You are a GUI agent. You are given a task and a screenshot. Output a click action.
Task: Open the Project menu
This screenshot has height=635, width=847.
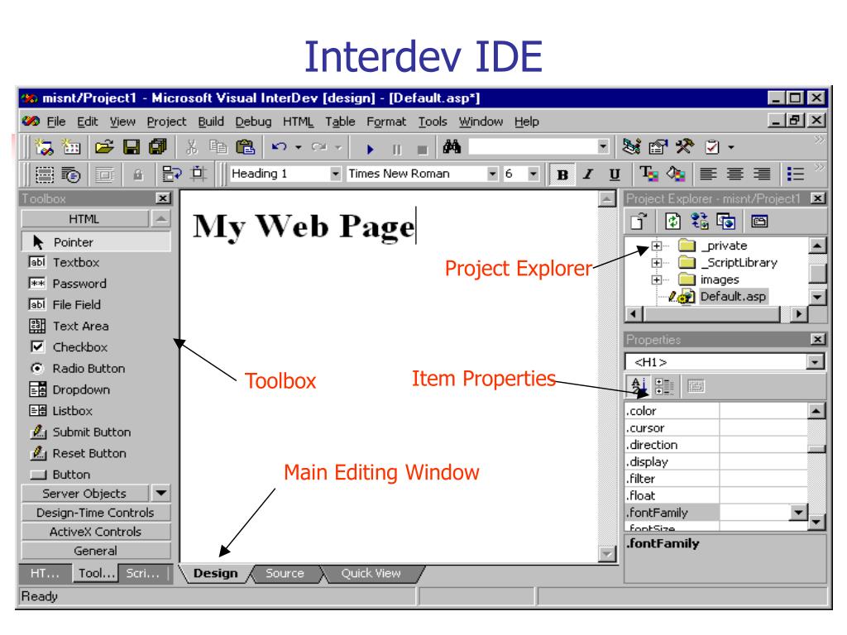click(x=166, y=122)
